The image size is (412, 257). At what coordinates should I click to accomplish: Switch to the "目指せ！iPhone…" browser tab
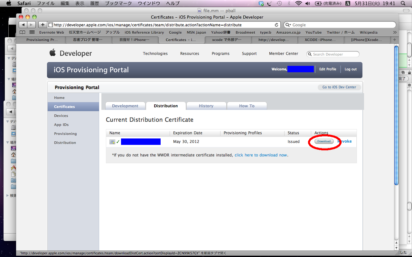(135, 40)
